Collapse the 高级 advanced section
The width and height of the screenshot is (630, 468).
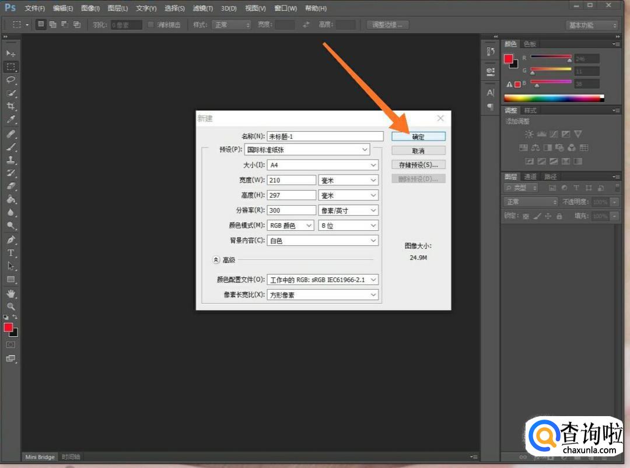coord(216,260)
